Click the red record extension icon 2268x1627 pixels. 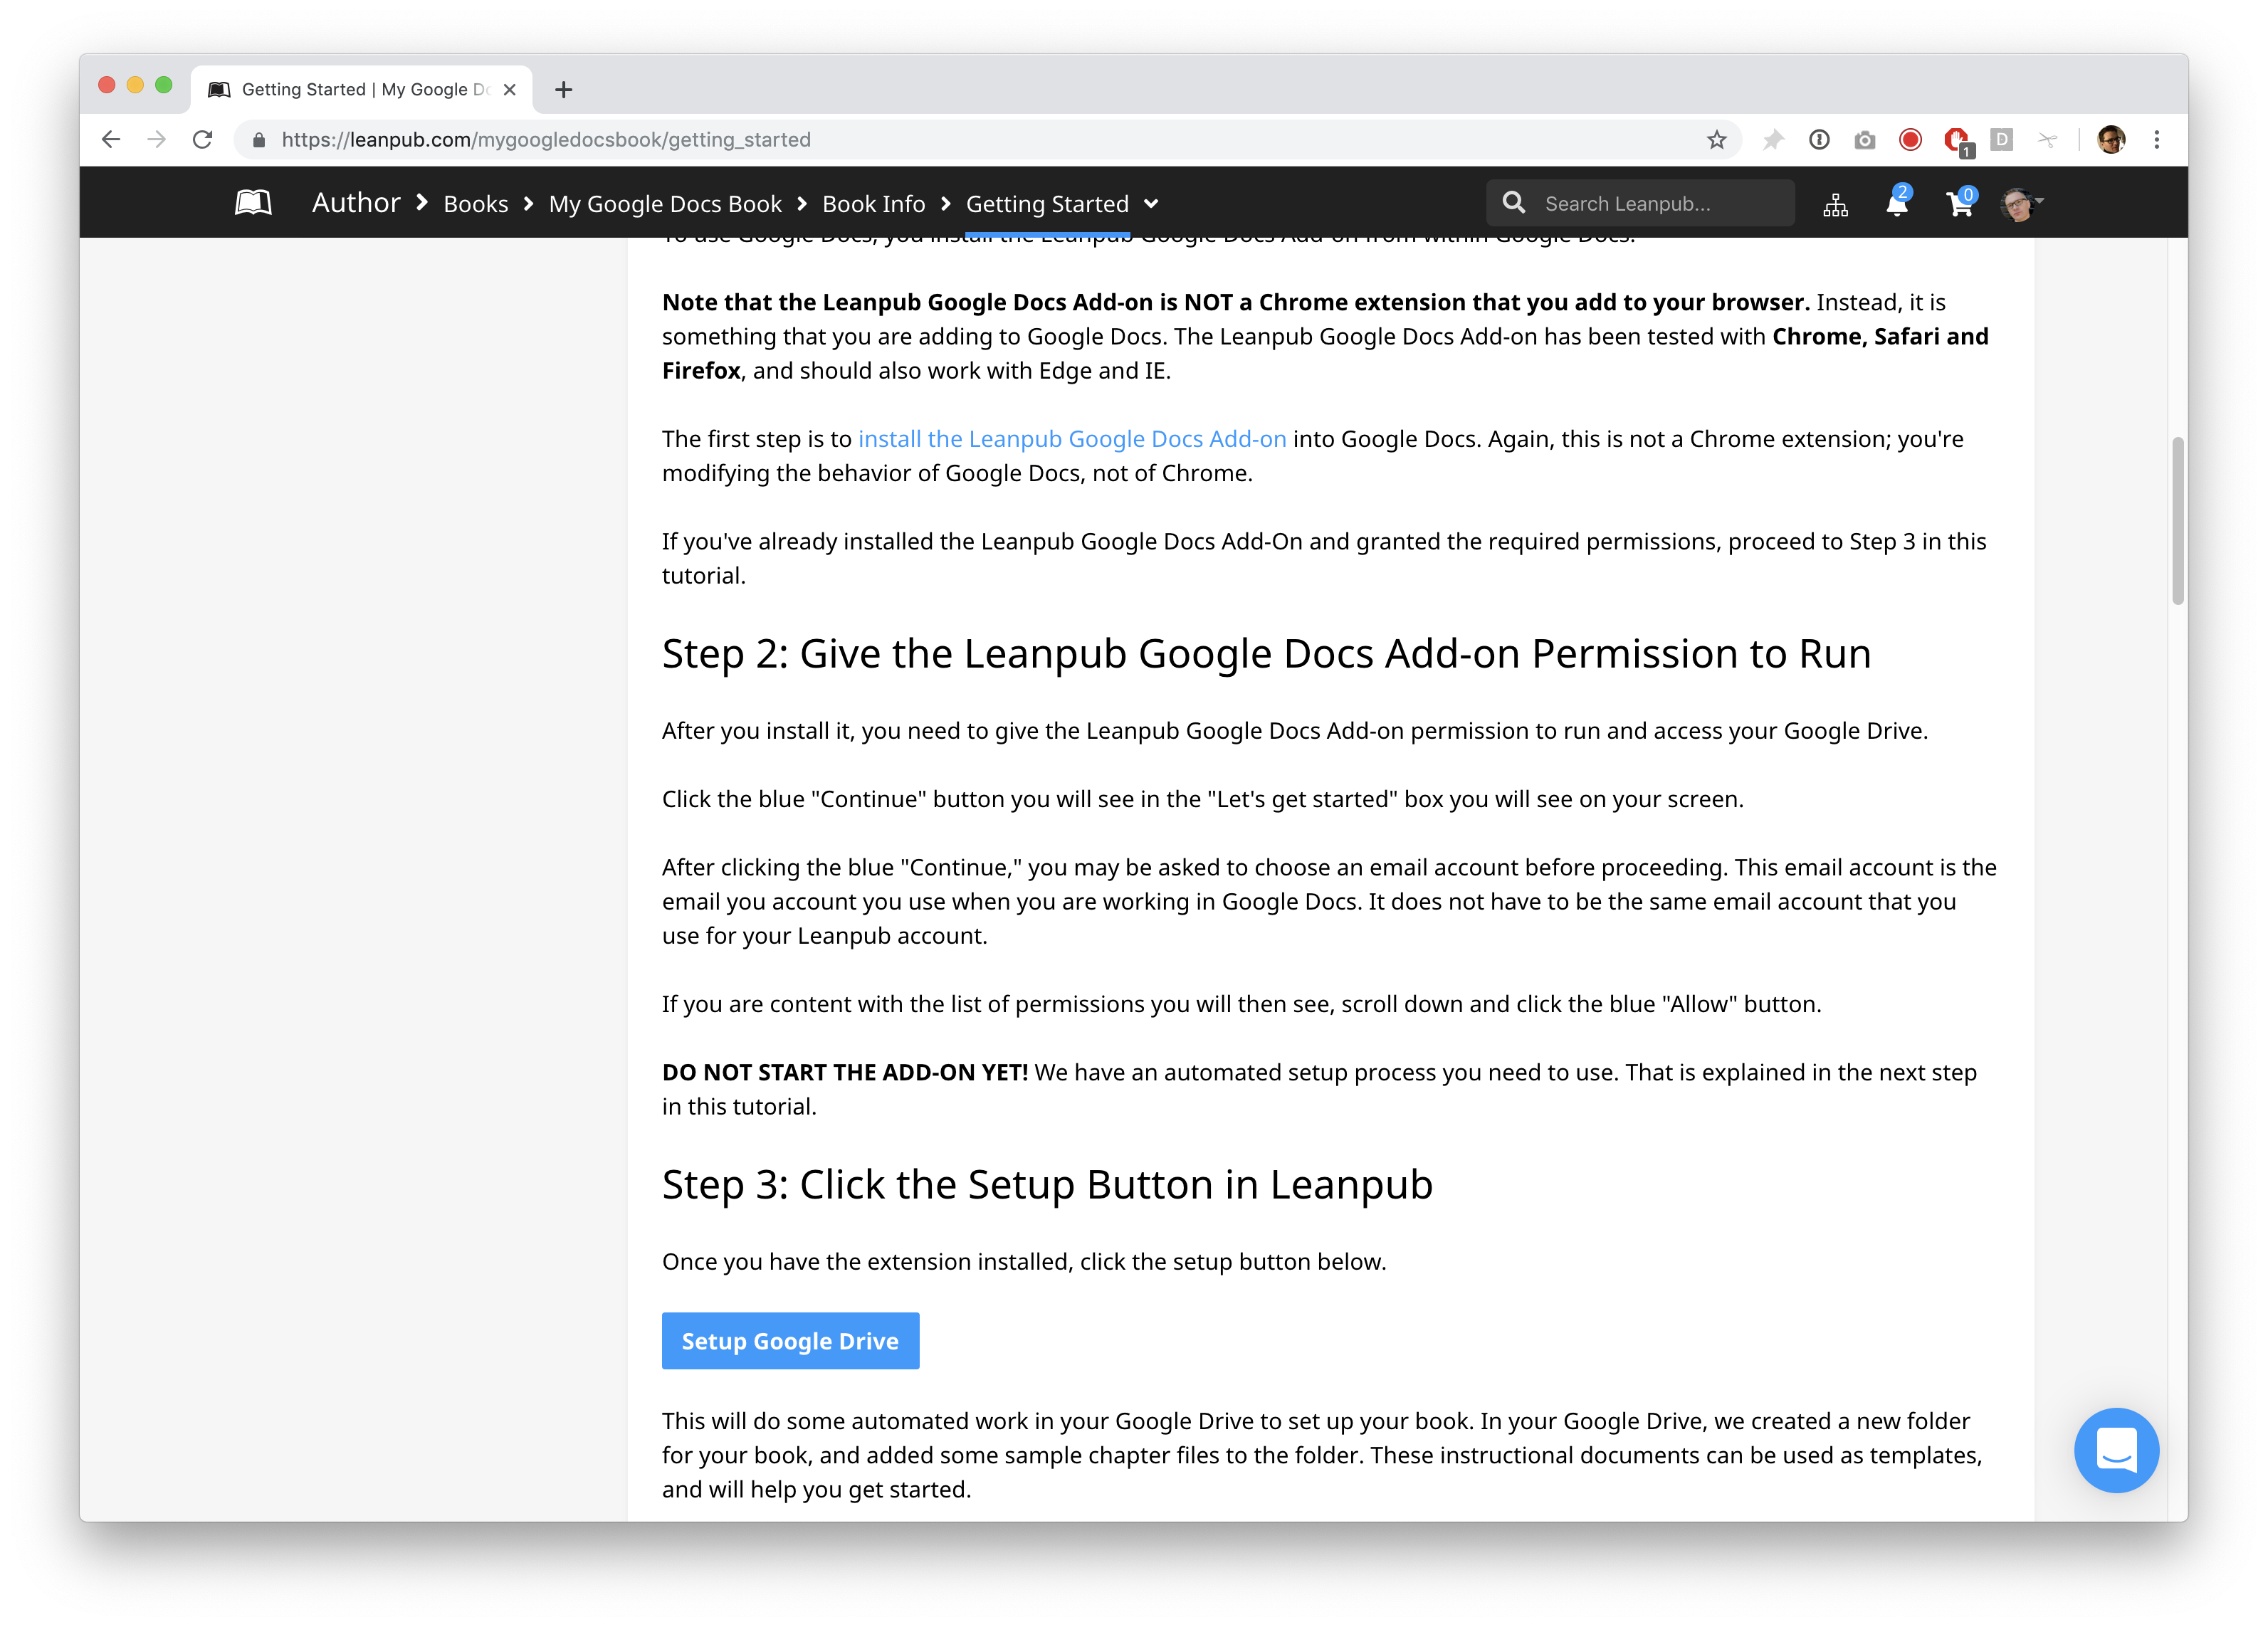click(1910, 140)
